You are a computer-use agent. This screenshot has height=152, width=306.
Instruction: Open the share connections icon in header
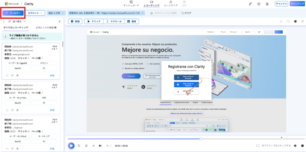(250, 4)
